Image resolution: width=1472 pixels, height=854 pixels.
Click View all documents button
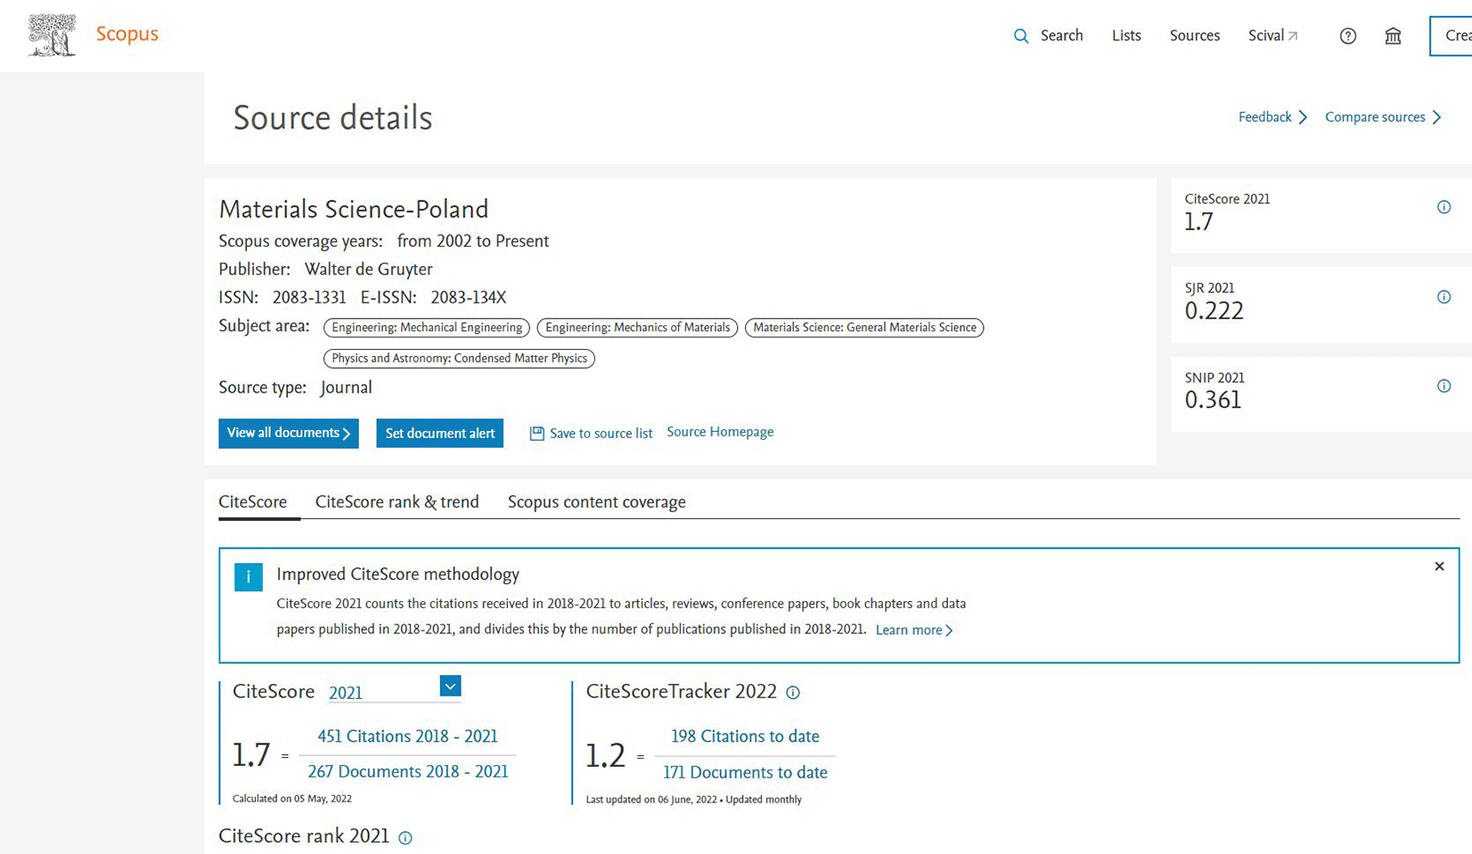click(288, 433)
